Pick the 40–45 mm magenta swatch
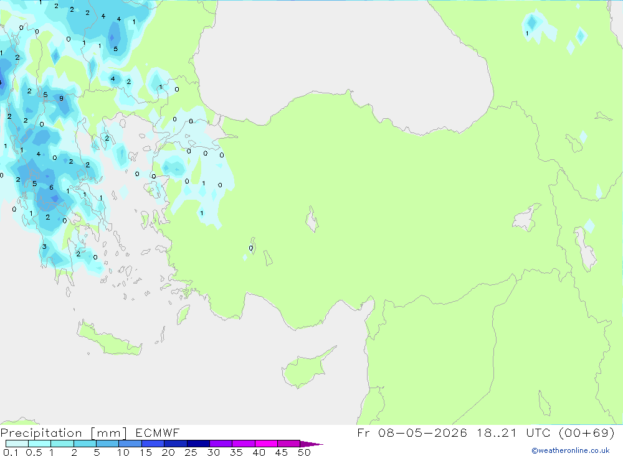Screen dimensions: 623x456 point(266,444)
